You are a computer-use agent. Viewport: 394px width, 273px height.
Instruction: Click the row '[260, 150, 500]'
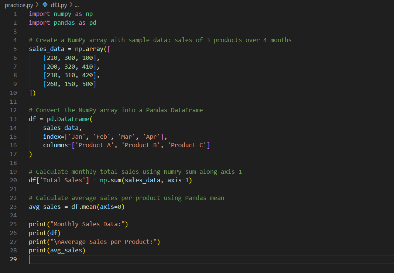[x=69, y=84]
